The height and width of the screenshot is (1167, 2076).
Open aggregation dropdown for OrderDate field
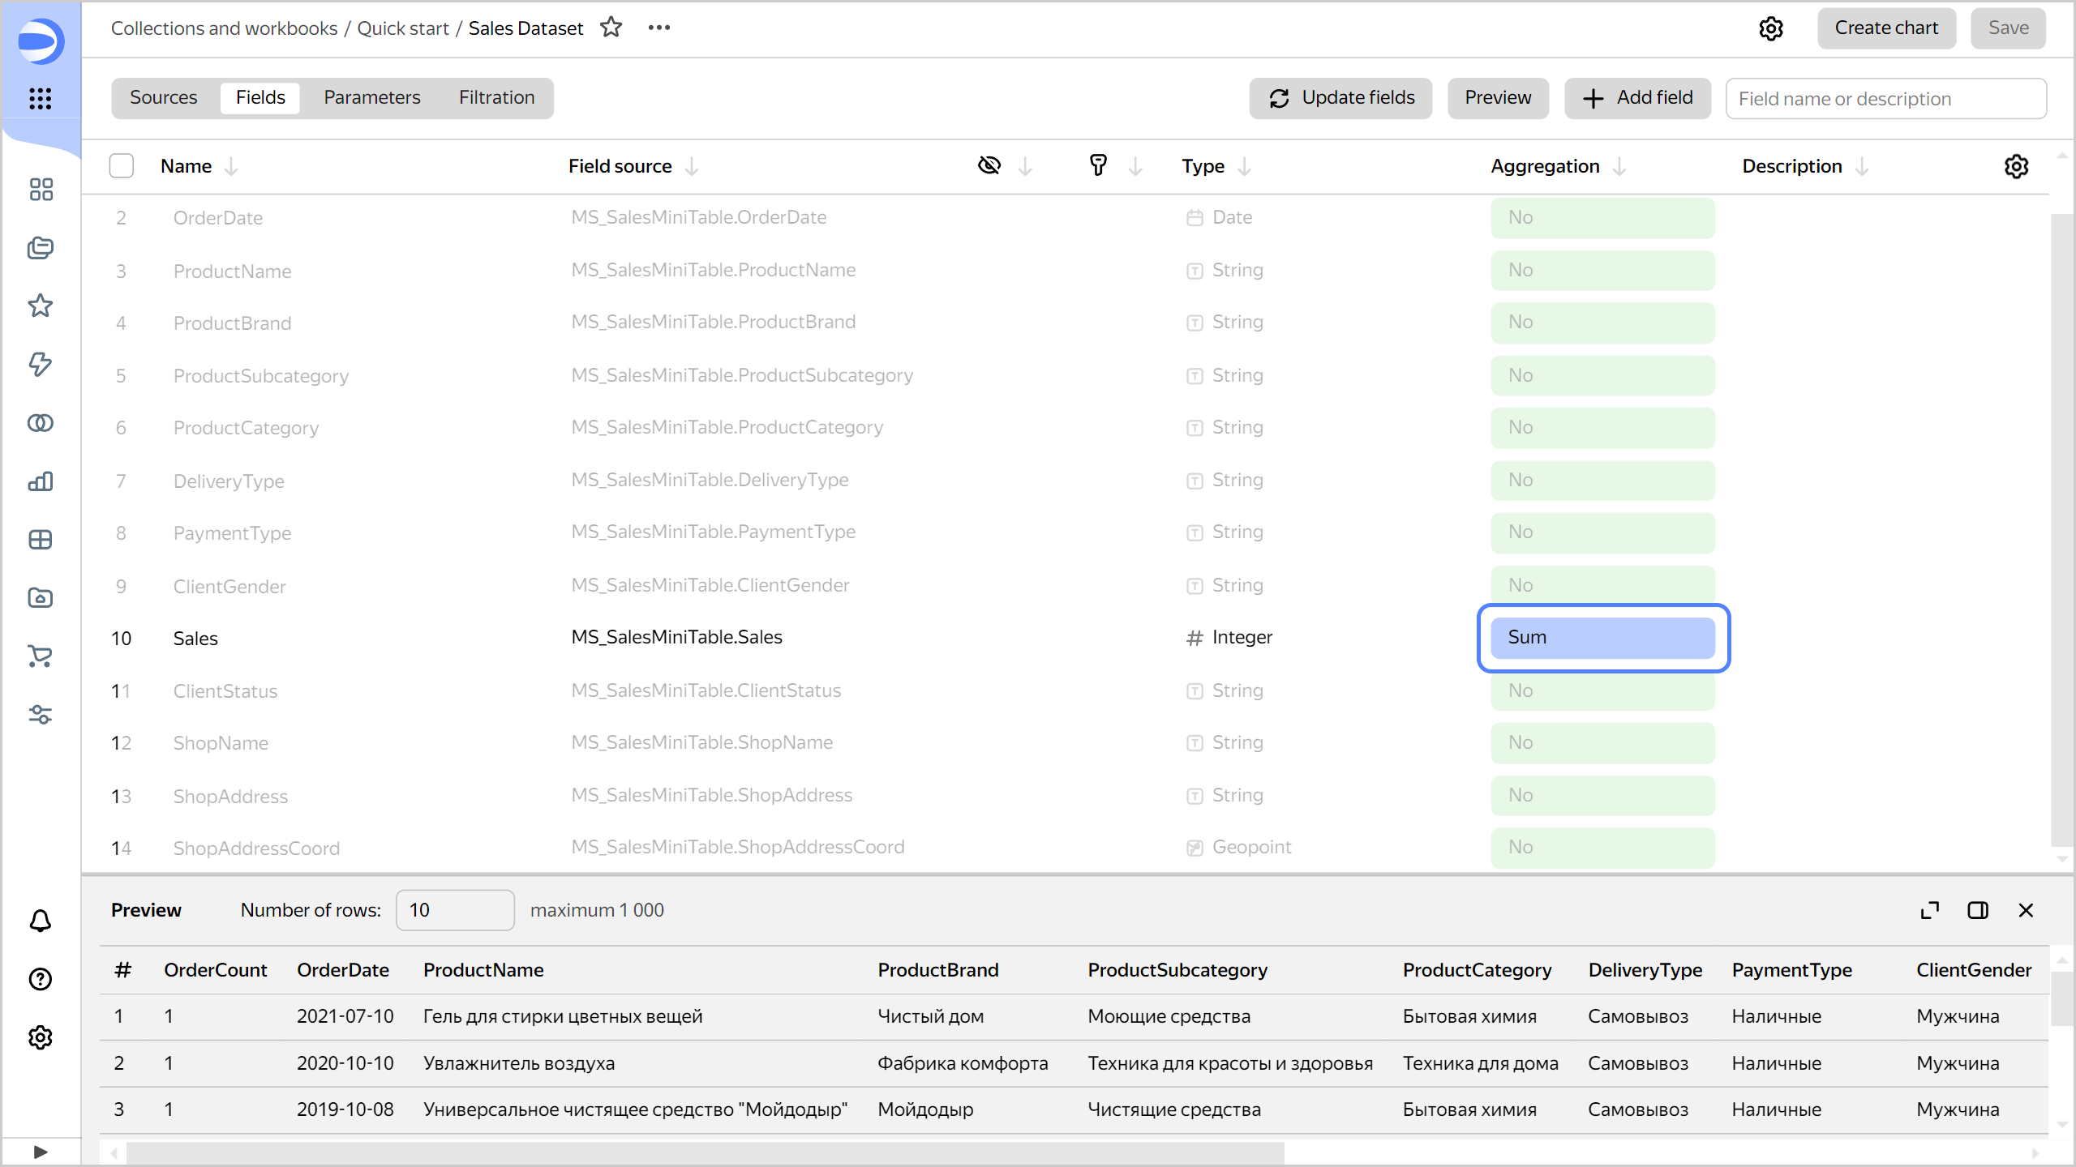tap(1602, 217)
